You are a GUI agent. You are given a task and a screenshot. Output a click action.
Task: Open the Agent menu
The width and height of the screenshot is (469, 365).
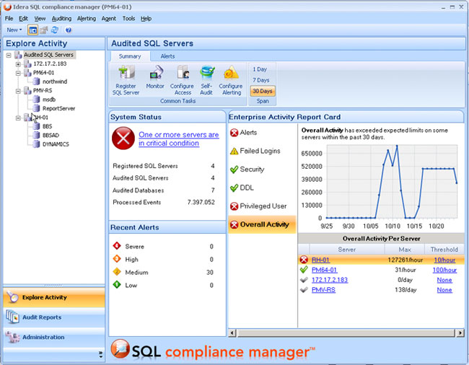pyautogui.click(x=108, y=19)
